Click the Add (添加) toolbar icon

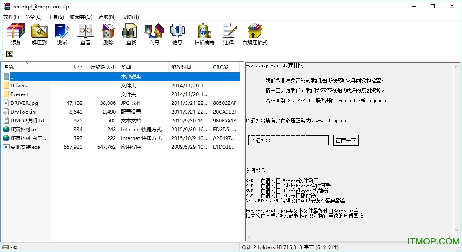16,34
